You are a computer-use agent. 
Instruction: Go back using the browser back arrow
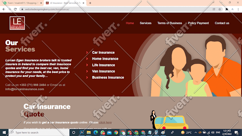click(4, 9)
